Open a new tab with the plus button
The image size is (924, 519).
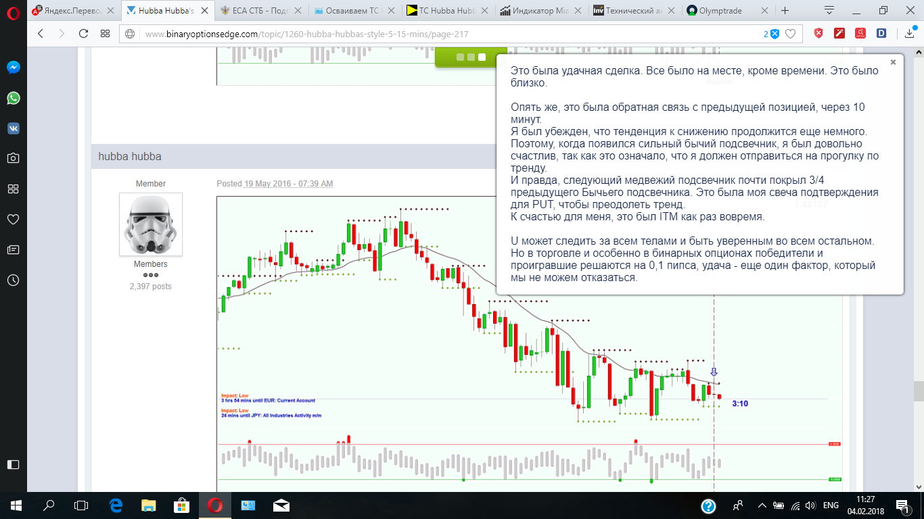point(785,11)
